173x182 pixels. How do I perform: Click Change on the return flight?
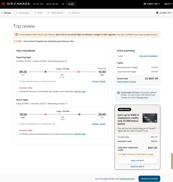click(95, 124)
